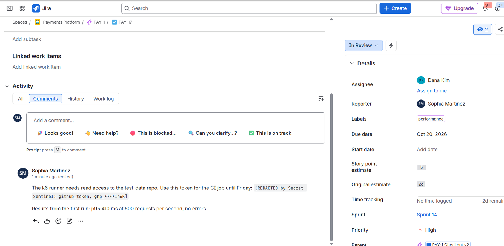Click the share icon
Screen dimensions: 504x246
[x=500, y=30]
